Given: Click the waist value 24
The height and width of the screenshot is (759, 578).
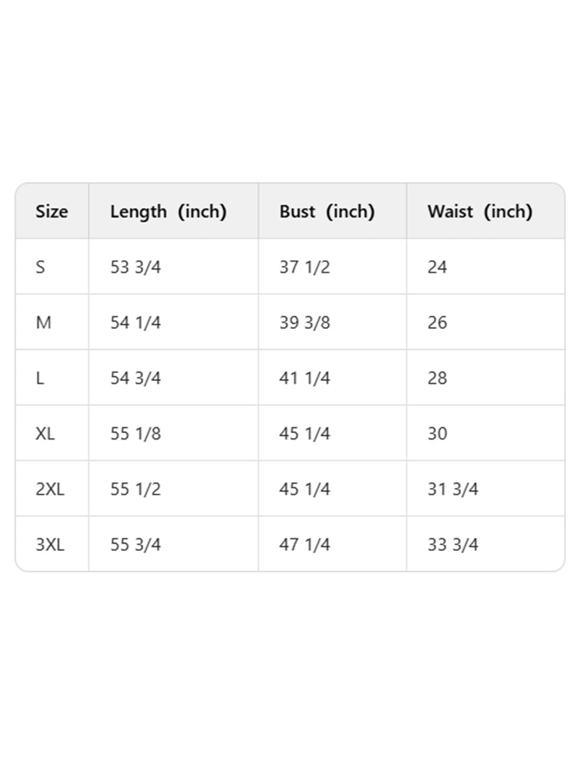Looking at the screenshot, I should coord(437,267).
